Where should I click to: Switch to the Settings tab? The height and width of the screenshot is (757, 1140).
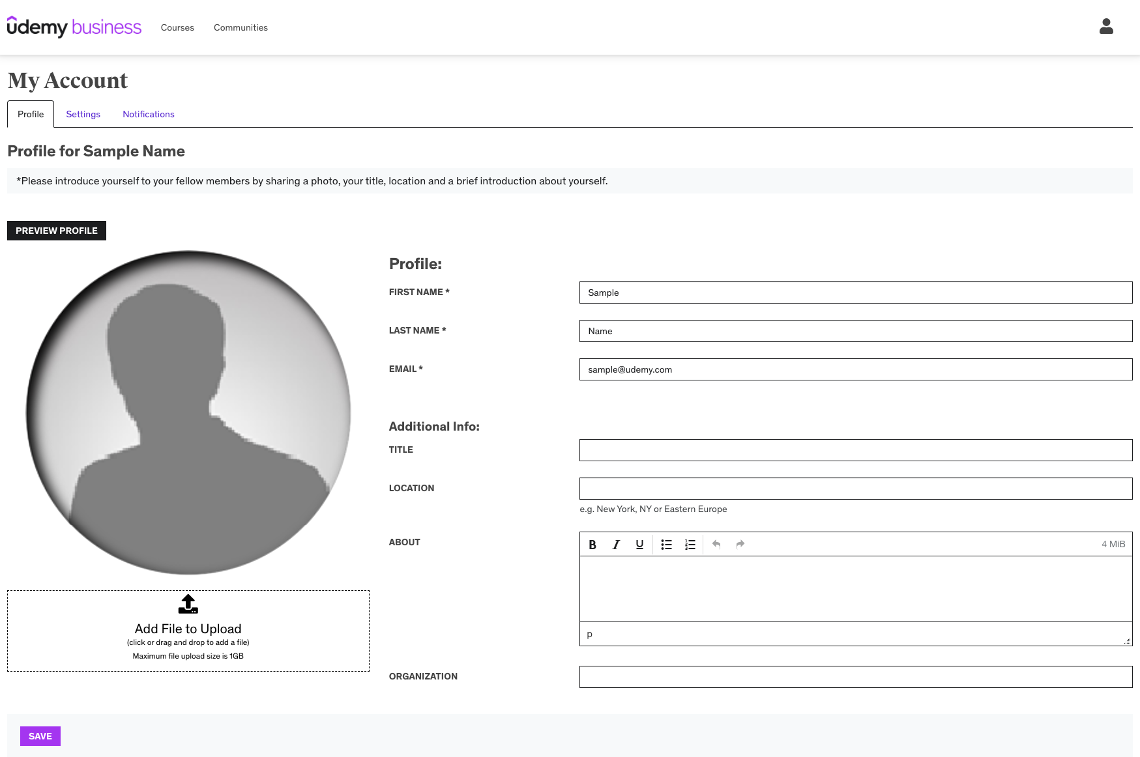pyautogui.click(x=83, y=114)
